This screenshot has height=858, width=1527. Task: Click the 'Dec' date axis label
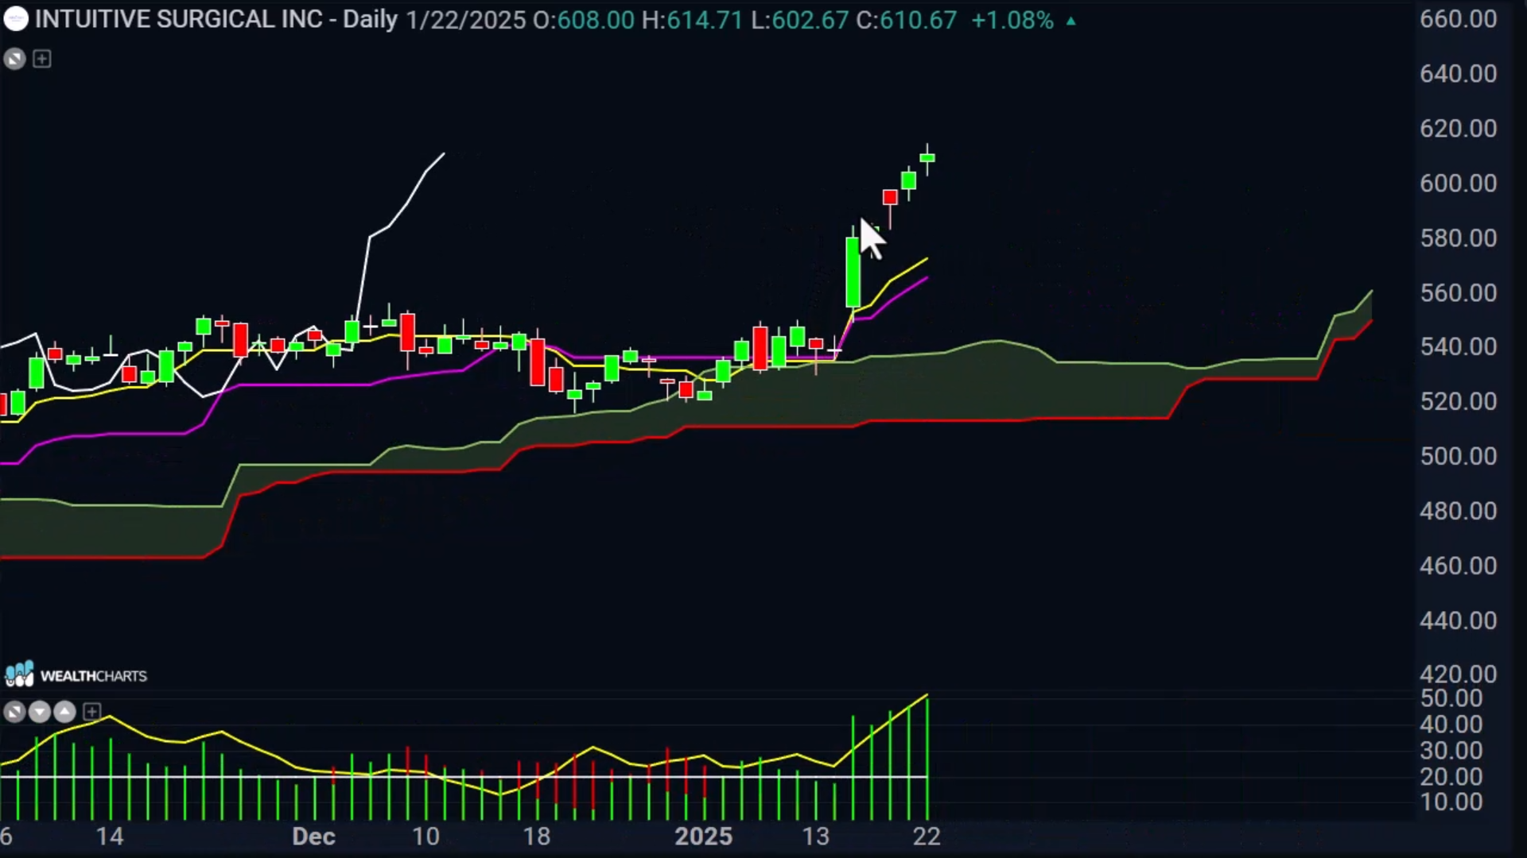coord(313,837)
